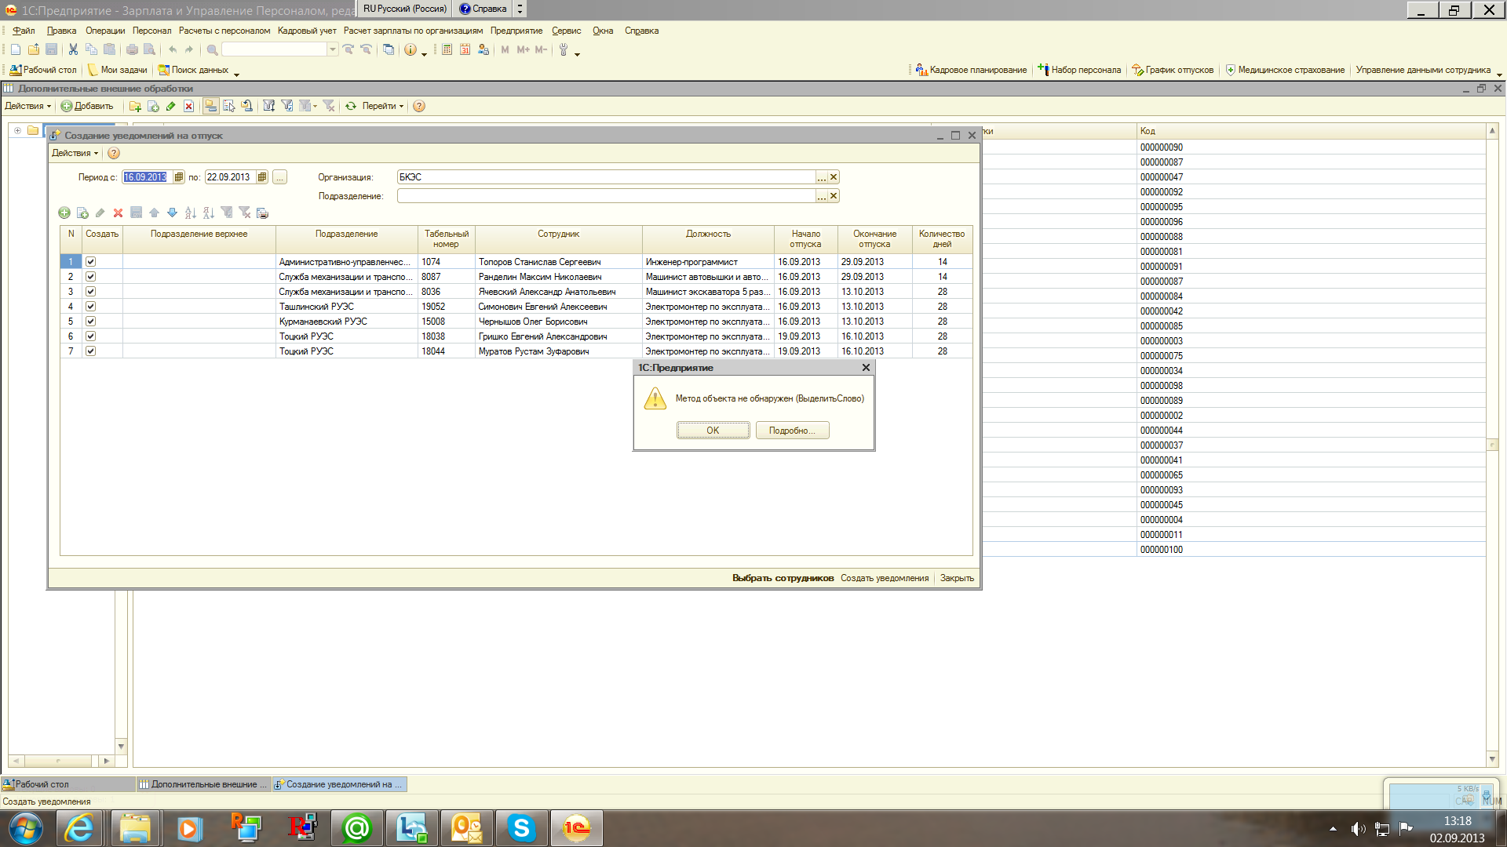The height and width of the screenshot is (847, 1507).
Task: Switch to Рабочий стол window tab
Action: click(68, 784)
